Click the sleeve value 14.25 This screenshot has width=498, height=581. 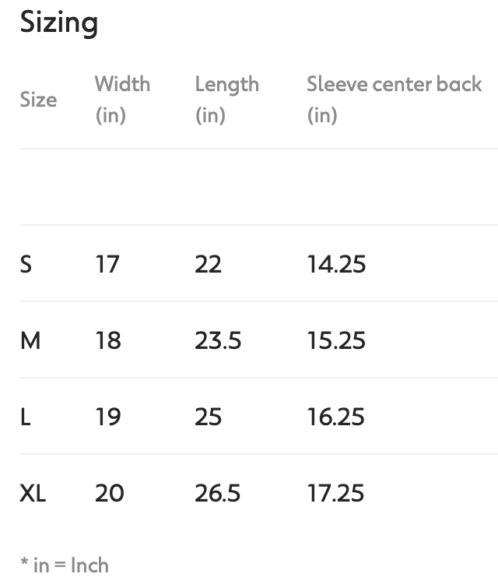coord(336,265)
